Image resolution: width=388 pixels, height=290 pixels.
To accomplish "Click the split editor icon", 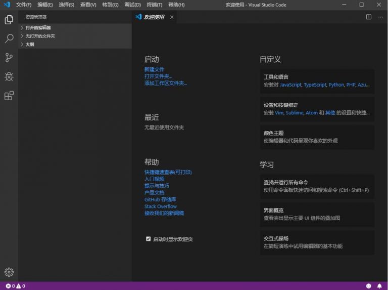I will 369,17.
